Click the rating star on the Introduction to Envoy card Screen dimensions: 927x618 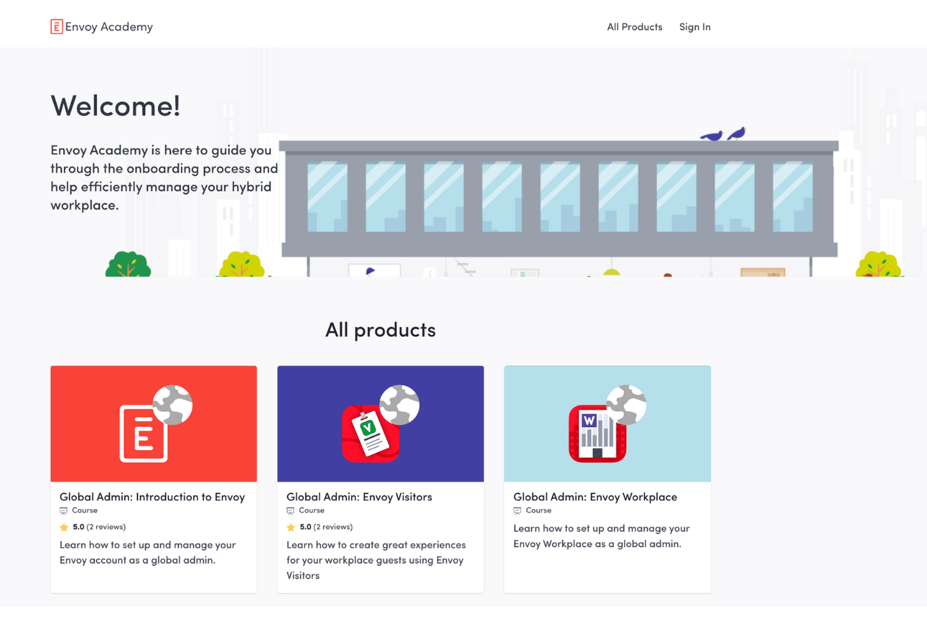tap(64, 527)
